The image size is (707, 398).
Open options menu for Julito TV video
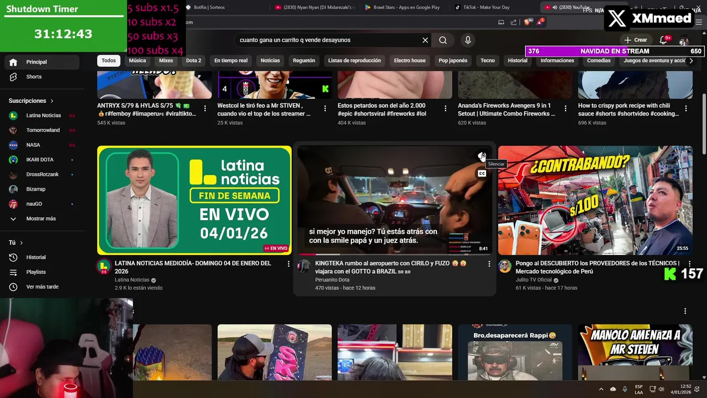point(689,264)
